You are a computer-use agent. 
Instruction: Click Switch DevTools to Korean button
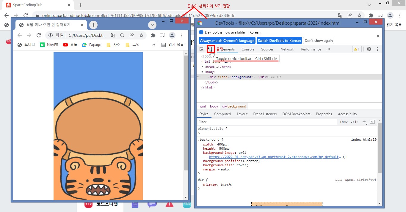tap(279, 41)
